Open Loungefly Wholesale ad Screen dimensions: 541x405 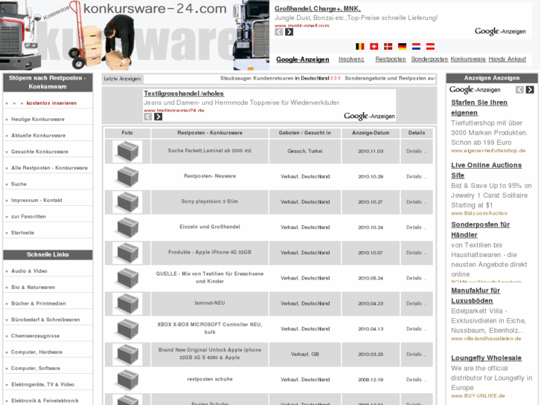pyautogui.click(x=486, y=358)
